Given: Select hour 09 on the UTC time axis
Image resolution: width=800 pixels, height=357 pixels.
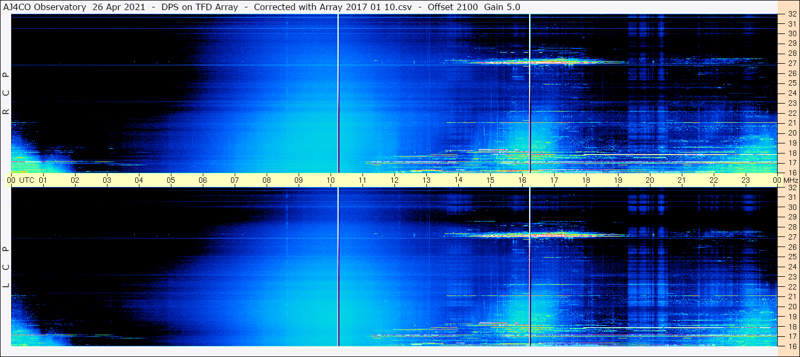Looking at the screenshot, I should click(x=299, y=180).
